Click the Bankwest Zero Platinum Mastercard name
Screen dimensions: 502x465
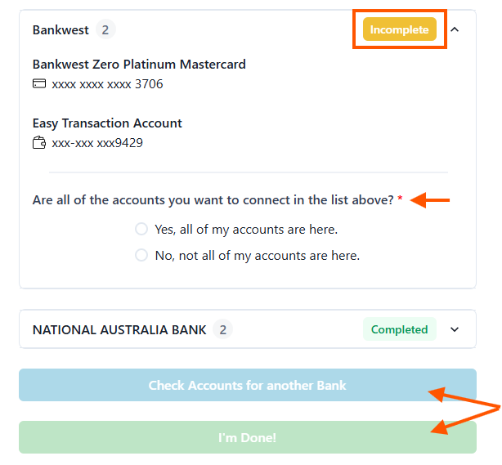coord(139,65)
